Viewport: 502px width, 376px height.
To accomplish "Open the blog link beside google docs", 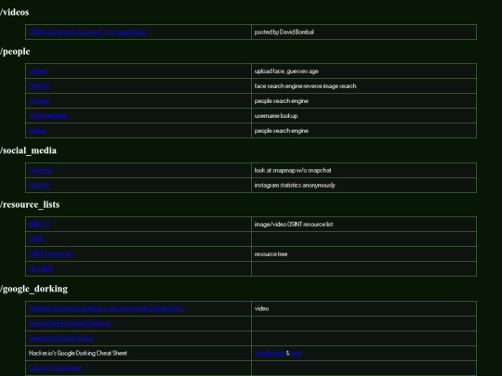I will coord(296,354).
